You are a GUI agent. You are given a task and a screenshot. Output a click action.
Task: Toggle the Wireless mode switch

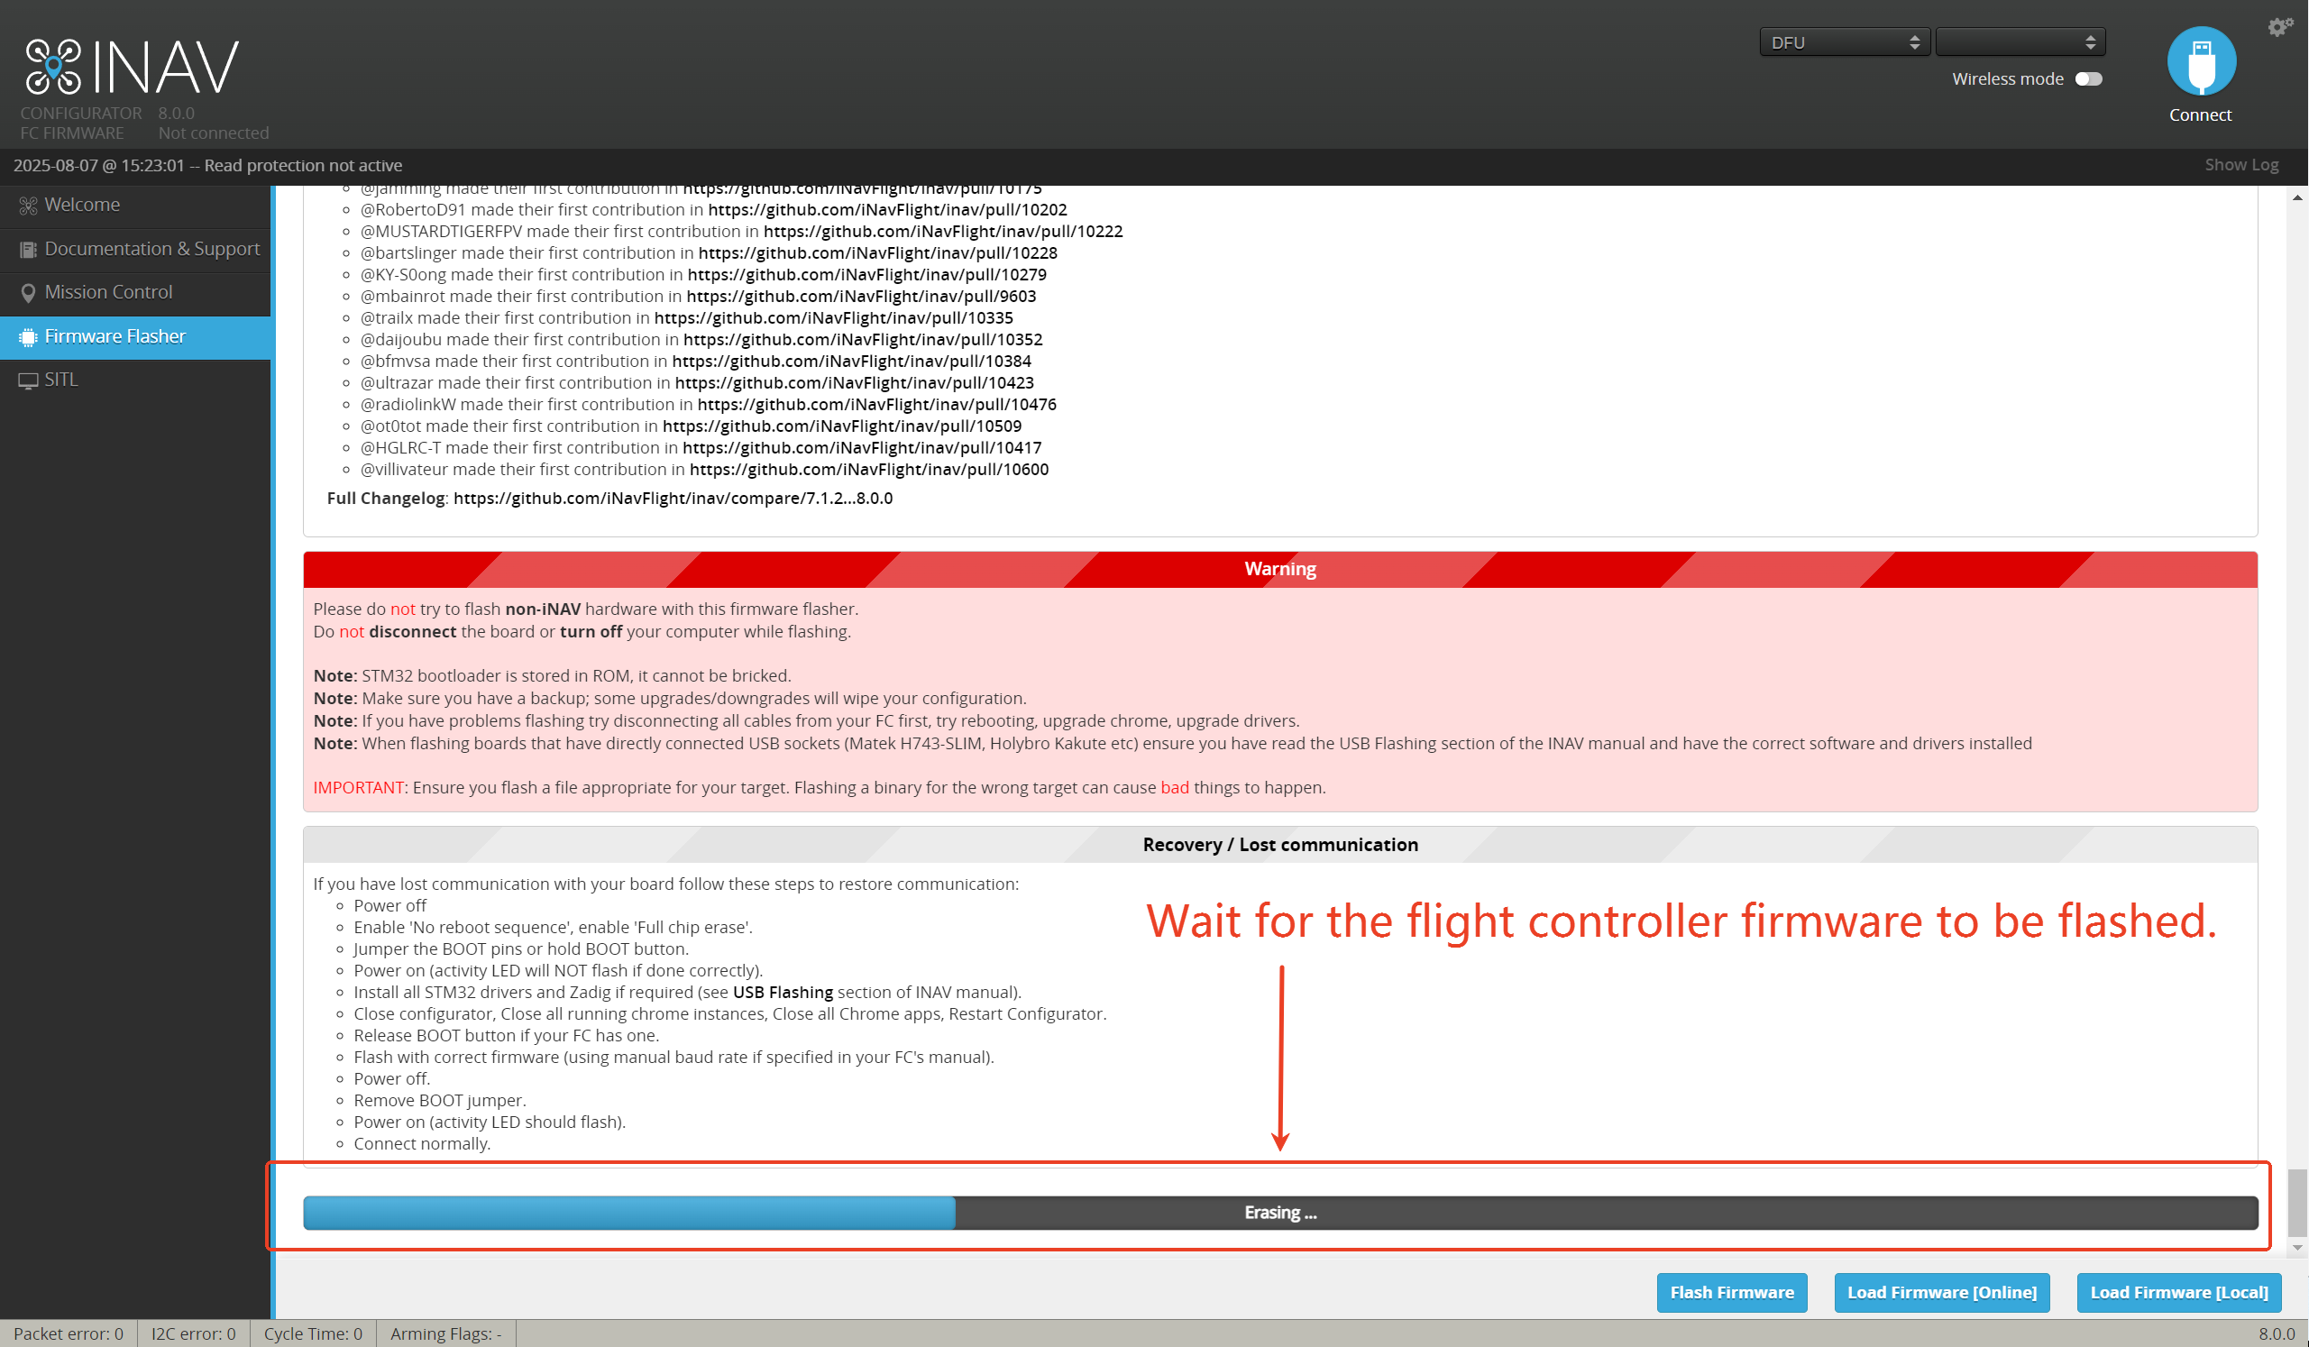[2089, 78]
